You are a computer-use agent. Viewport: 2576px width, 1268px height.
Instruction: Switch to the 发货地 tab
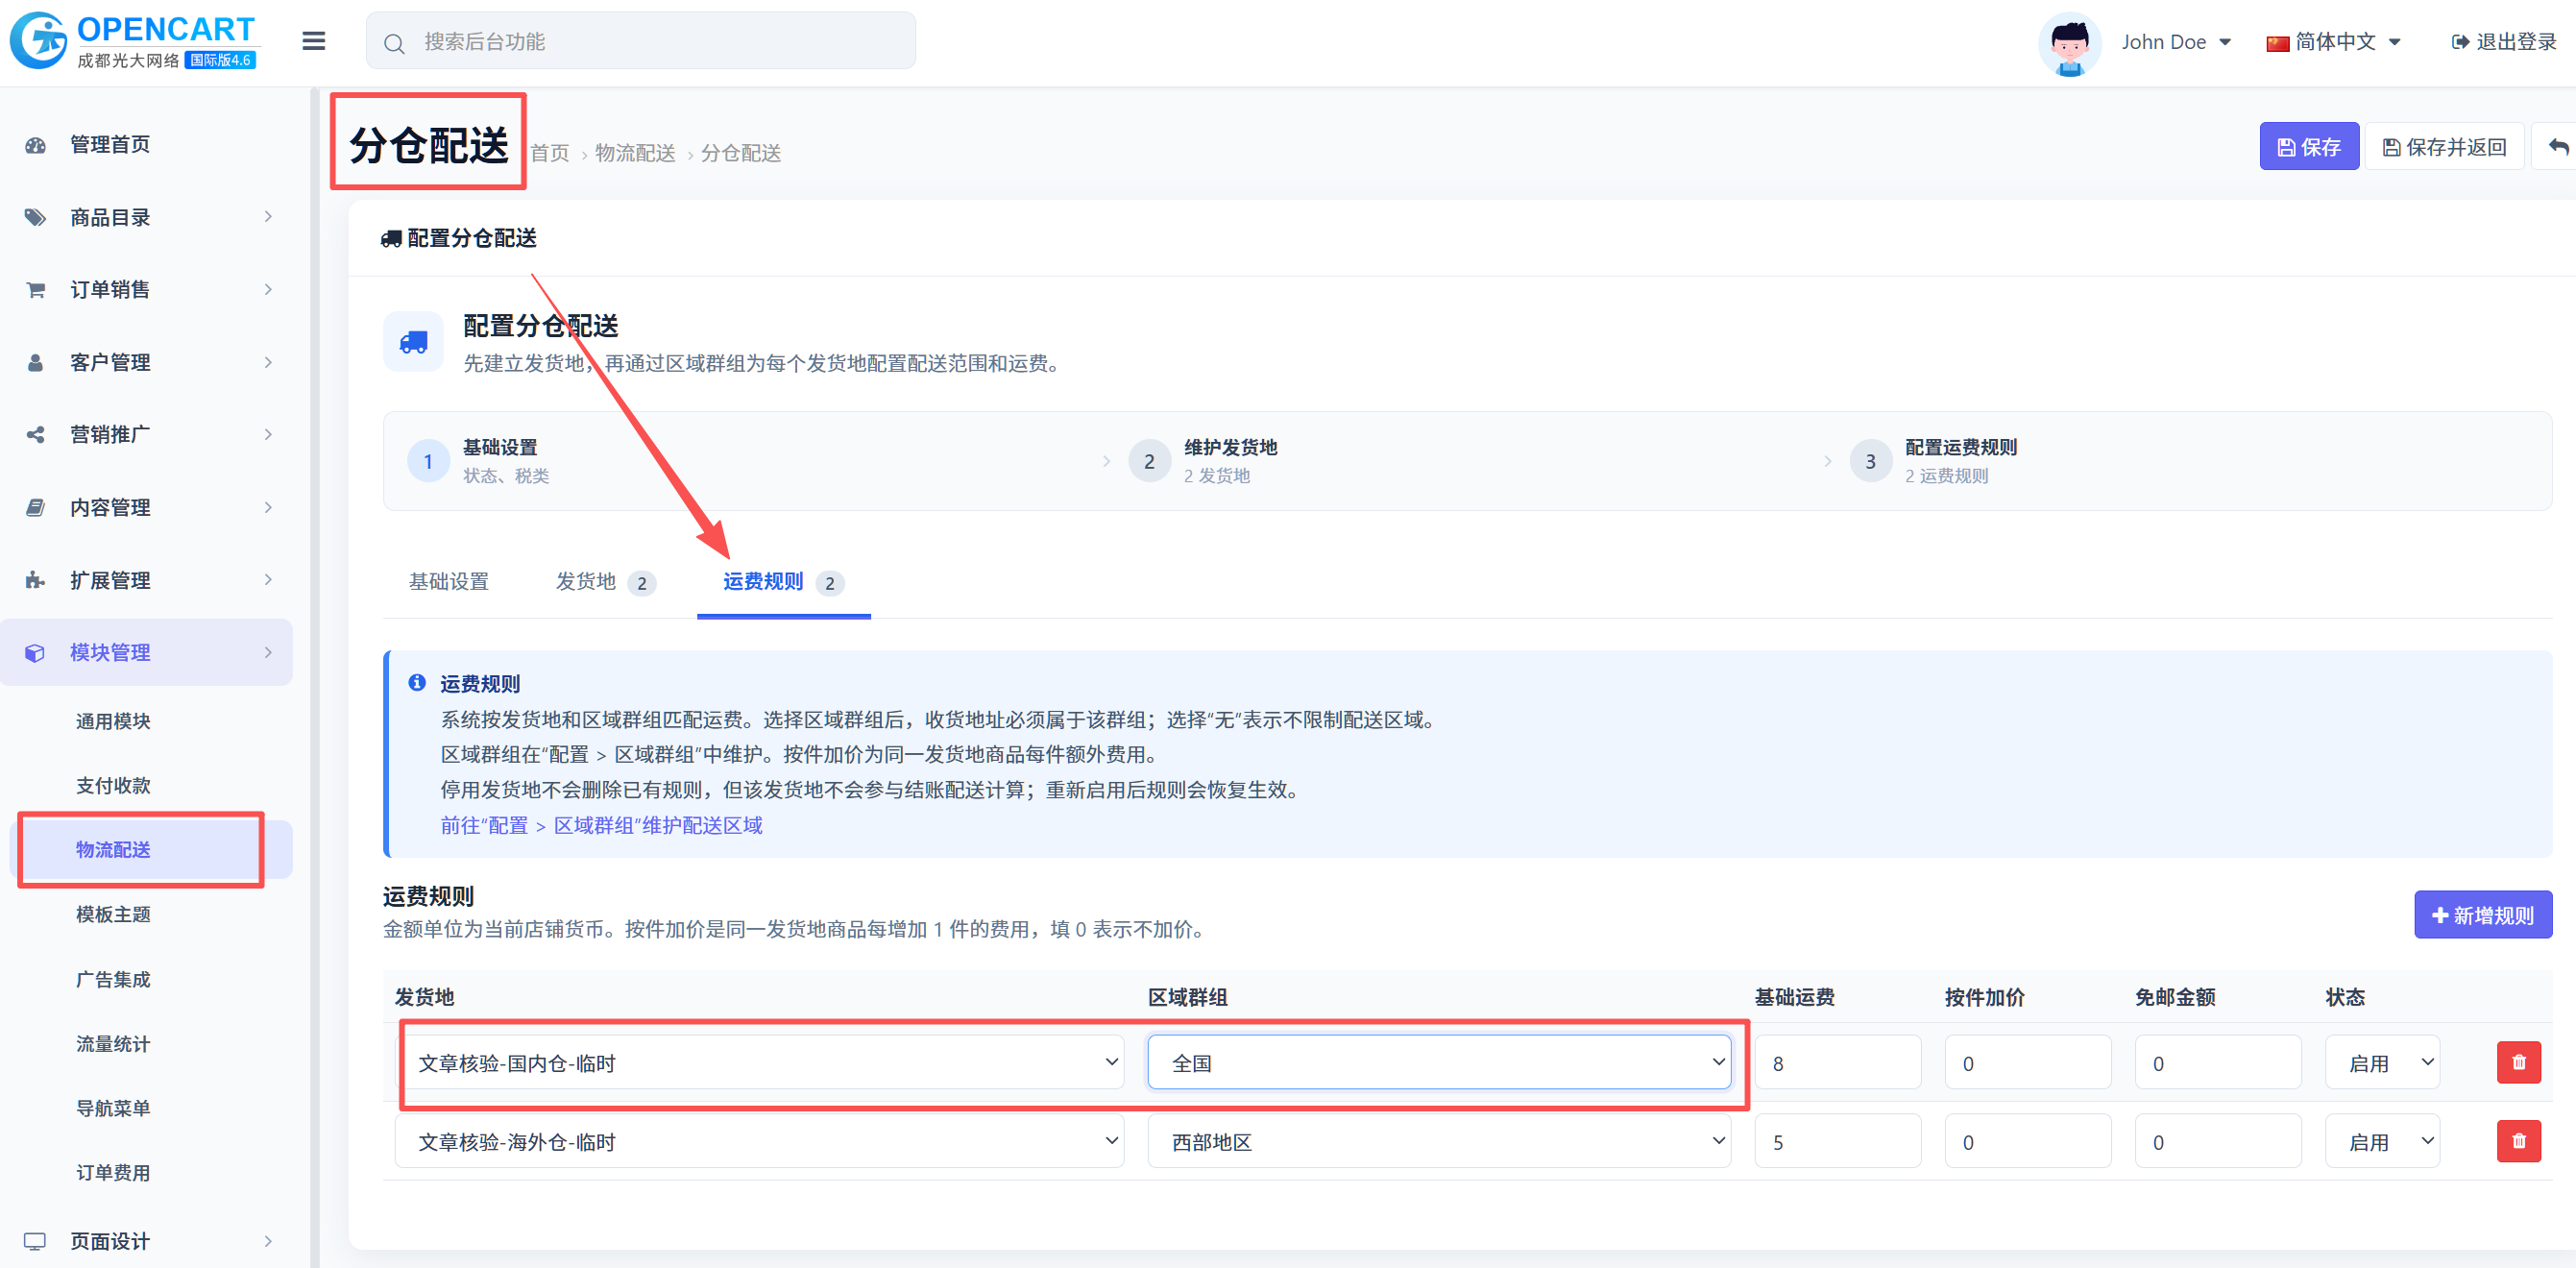(605, 581)
